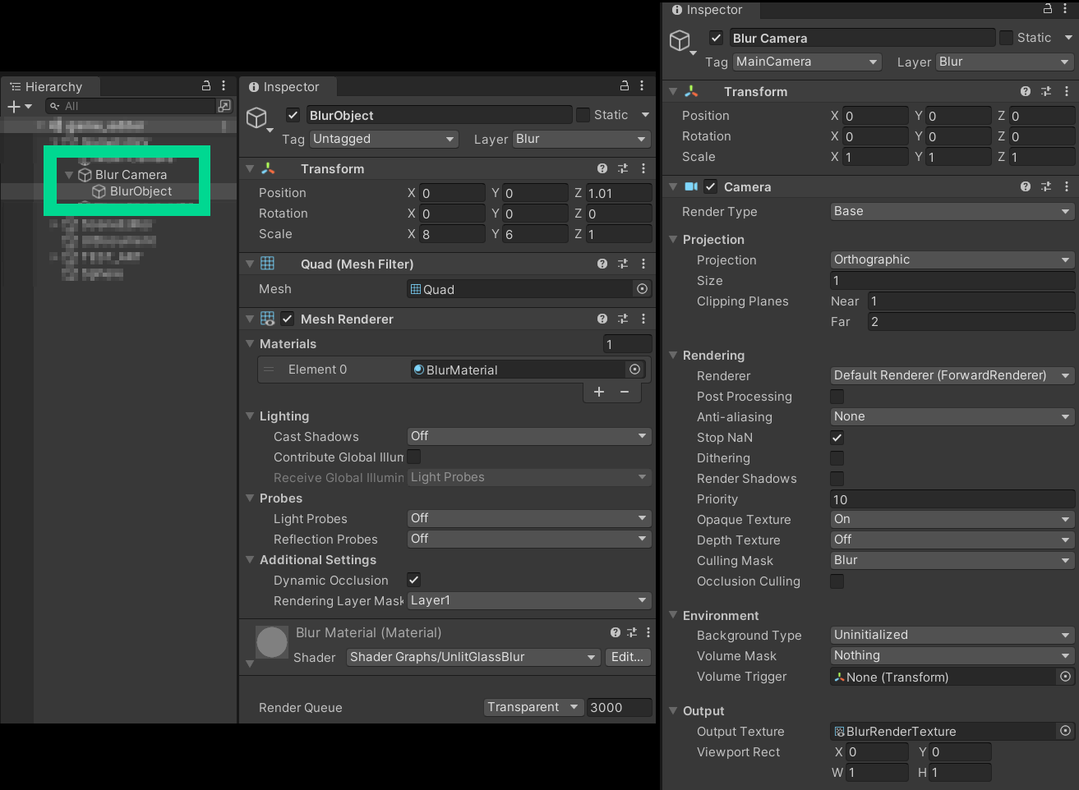Click the BlurObject game object cube icon
This screenshot has width=1079, height=790.
[257, 118]
